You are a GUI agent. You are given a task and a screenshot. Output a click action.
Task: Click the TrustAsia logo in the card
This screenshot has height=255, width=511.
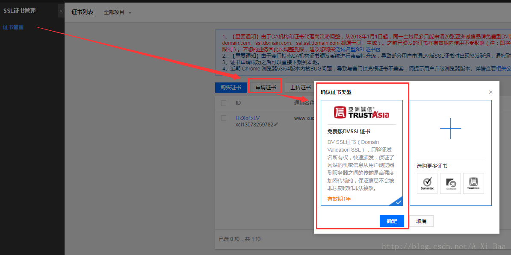tap(362, 112)
